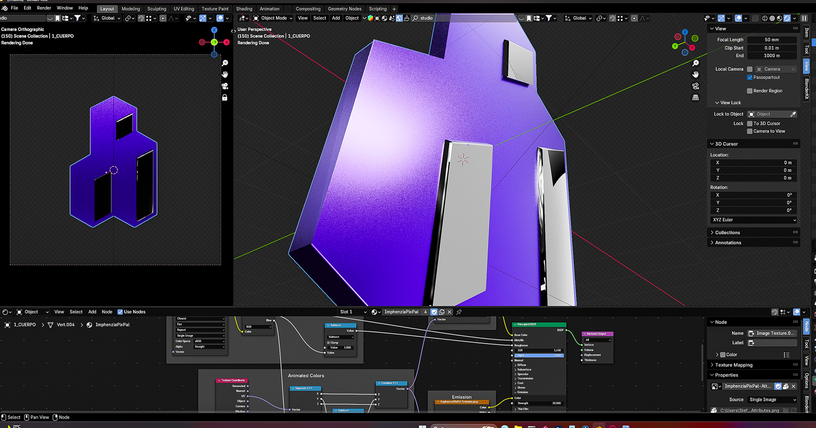816x428 pixels.
Task: Enable the node Color checkbox
Action: click(x=722, y=355)
